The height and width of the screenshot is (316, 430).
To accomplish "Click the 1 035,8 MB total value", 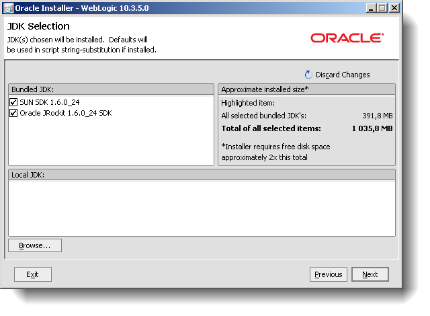I will coord(372,128).
